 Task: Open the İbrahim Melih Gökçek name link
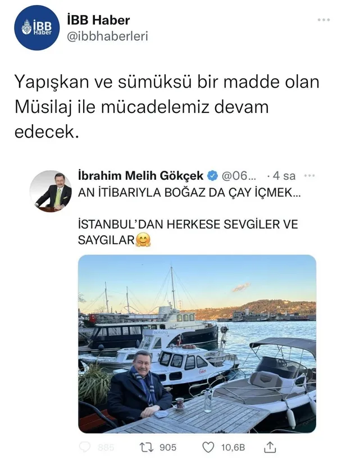pos(140,176)
